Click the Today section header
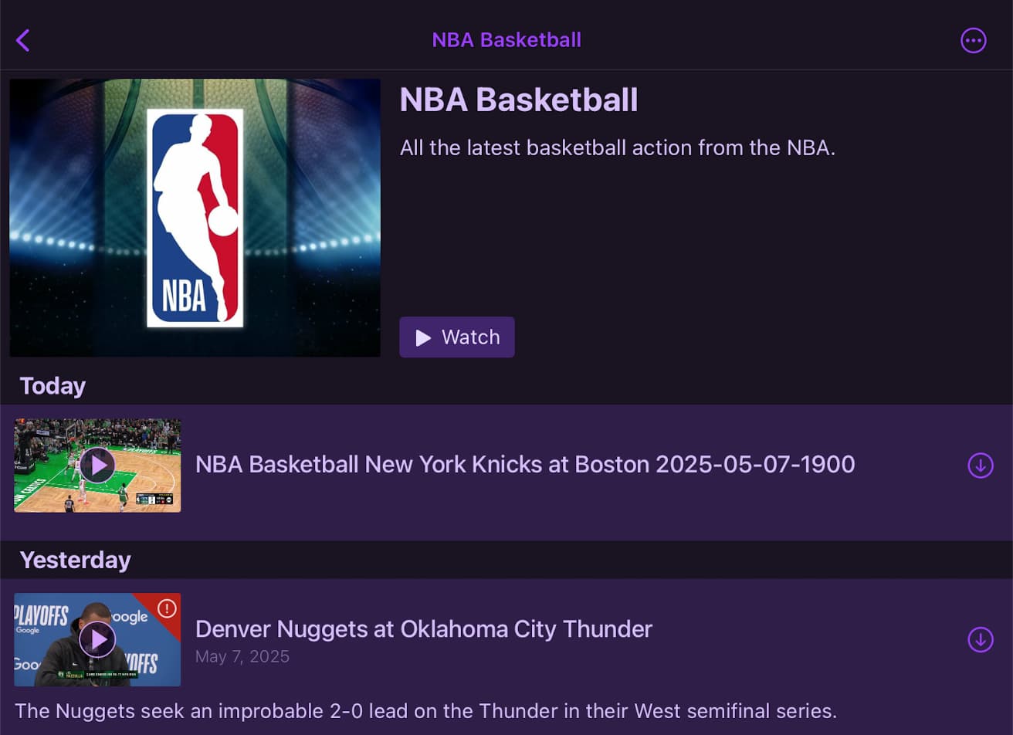1013x735 pixels. point(53,386)
